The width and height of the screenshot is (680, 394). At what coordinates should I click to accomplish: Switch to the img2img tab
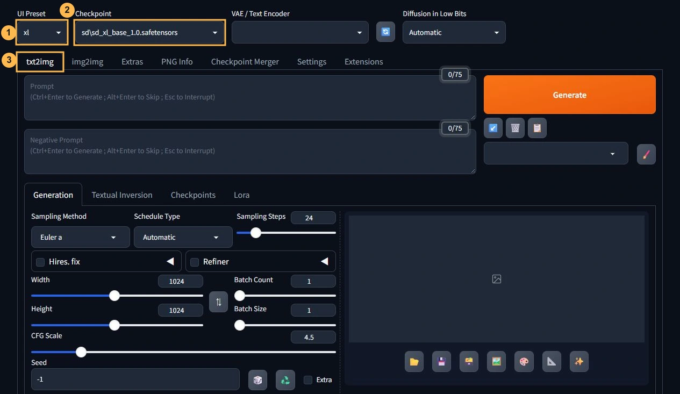pyautogui.click(x=88, y=61)
